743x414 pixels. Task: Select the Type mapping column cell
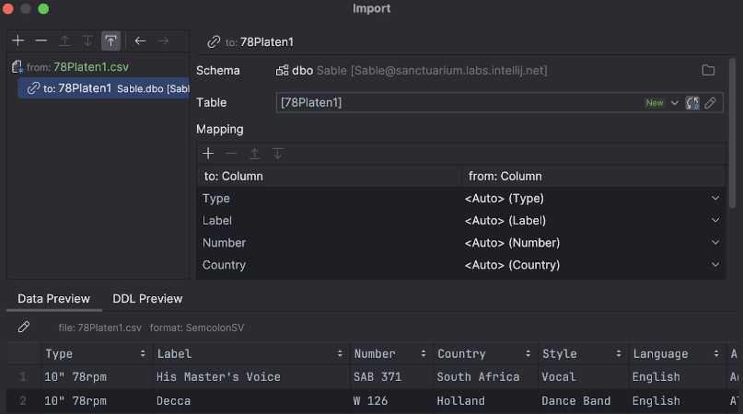329,199
